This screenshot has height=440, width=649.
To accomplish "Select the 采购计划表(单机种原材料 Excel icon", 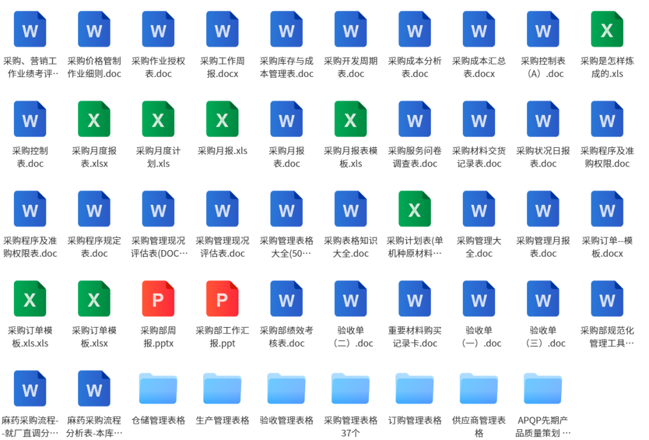I will (415, 209).
